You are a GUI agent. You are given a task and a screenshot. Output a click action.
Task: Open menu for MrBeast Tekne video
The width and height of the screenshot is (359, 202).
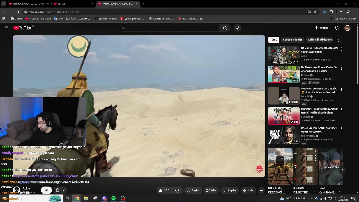[341, 68]
